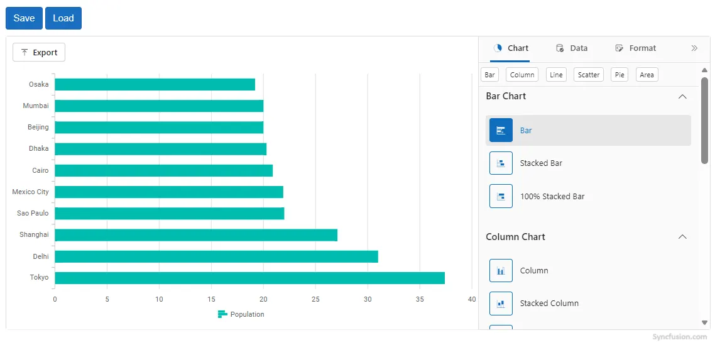Image resolution: width=715 pixels, height=345 pixels.
Task: Toggle Population series via legend icon
Action: click(222, 314)
